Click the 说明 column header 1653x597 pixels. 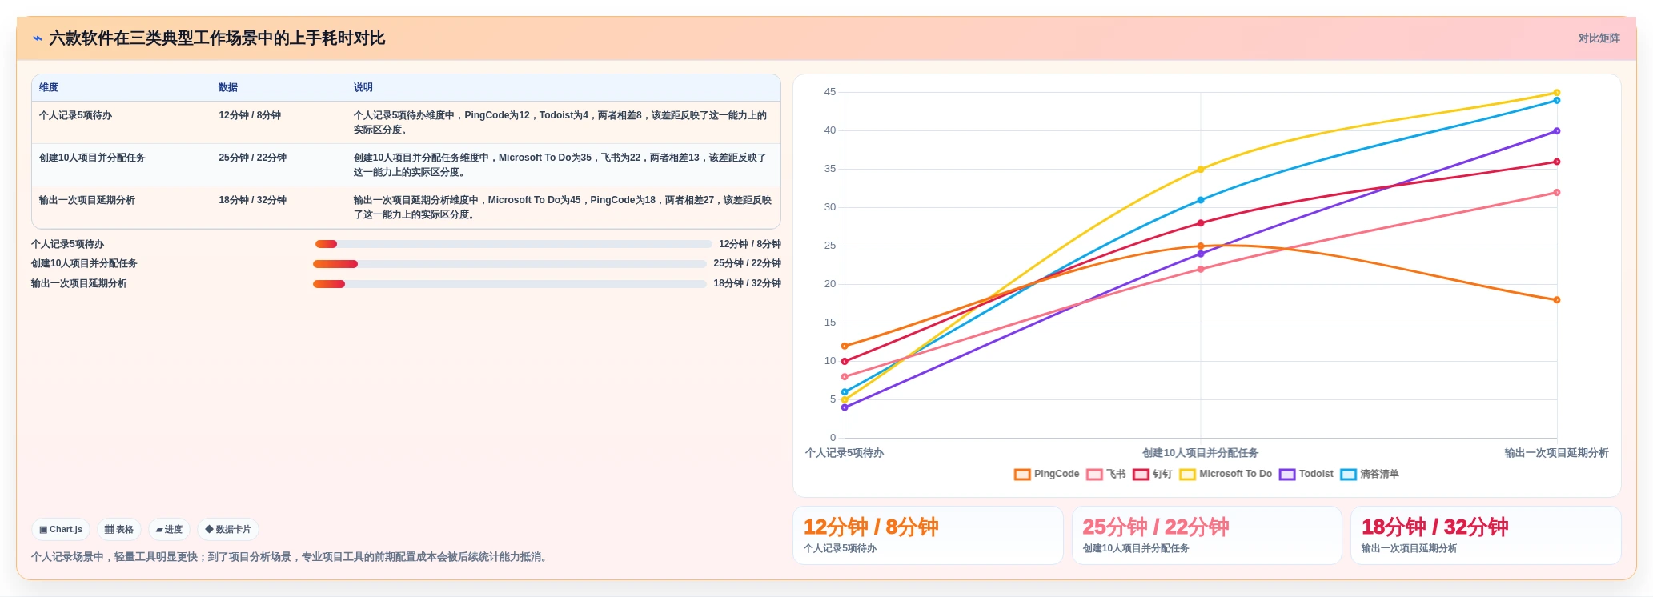tap(363, 87)
